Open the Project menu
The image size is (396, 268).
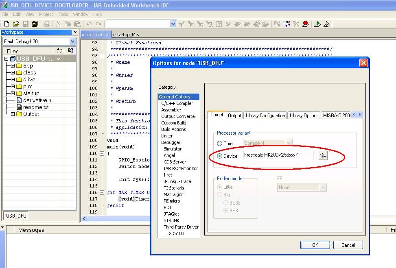tap(46, 14)
